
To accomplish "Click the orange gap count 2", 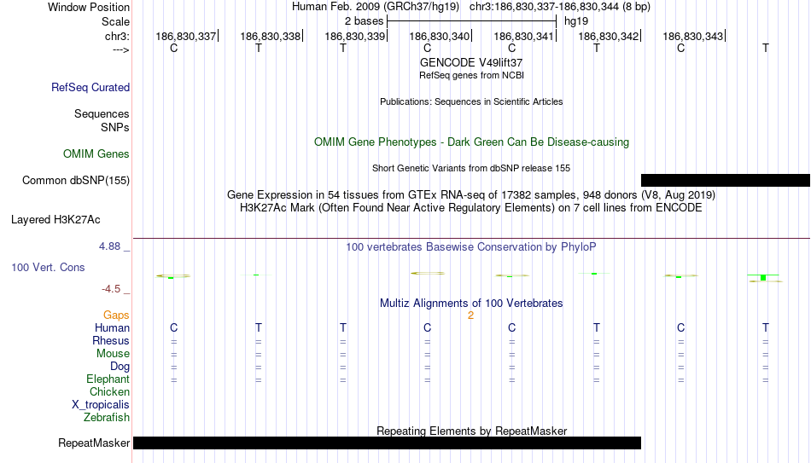I will pyautogui.click(x=470, y=315).
